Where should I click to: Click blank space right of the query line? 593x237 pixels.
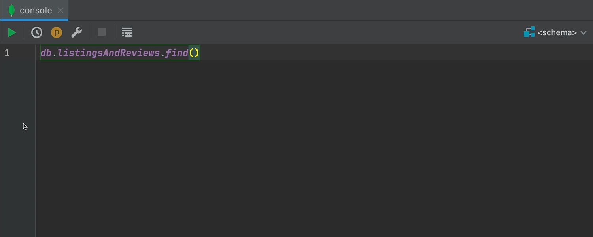(356, 53)
